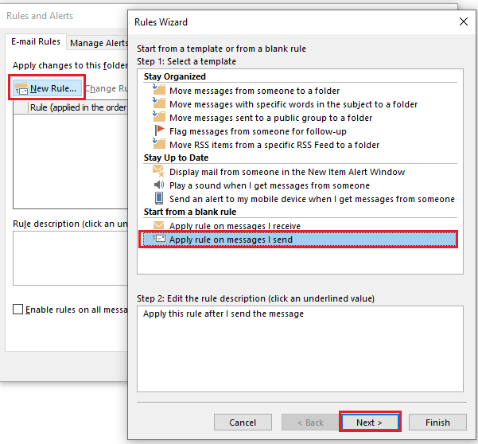
Task: Click the folder icon for Move messages from someone
Action: pos(159,91)
